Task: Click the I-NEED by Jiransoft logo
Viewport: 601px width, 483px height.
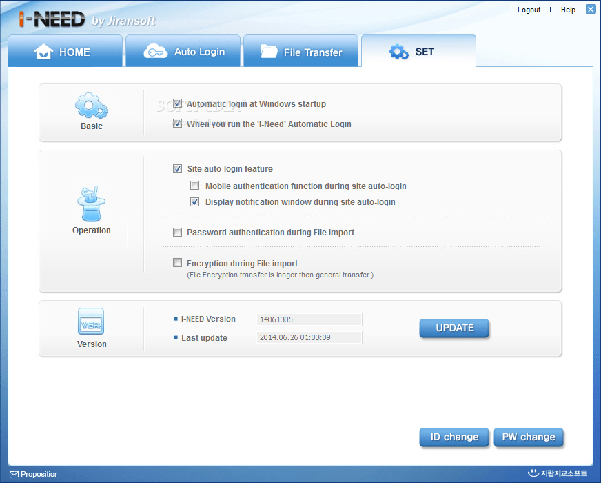Action: point(87,19)
